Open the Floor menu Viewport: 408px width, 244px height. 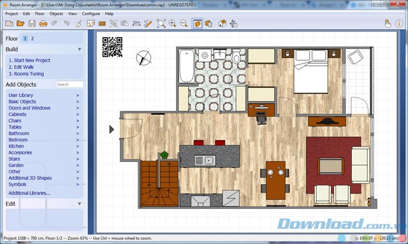pyautogui.click(x=40, y=14)
